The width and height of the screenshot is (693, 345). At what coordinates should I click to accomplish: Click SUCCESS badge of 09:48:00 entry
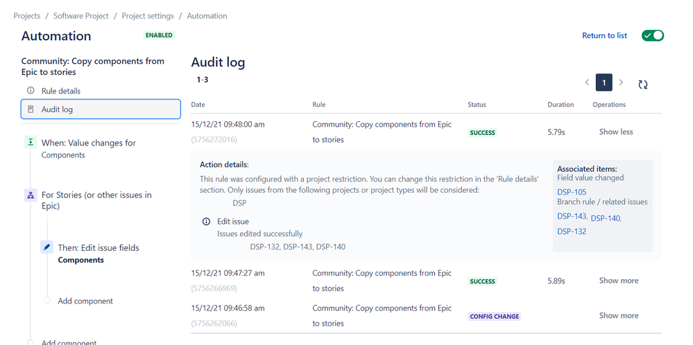[x=482, y=133]
